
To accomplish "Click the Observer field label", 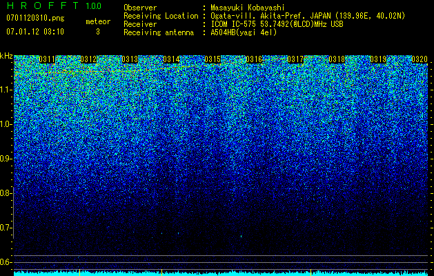I will pyautogui.click(x=140, y=8).
